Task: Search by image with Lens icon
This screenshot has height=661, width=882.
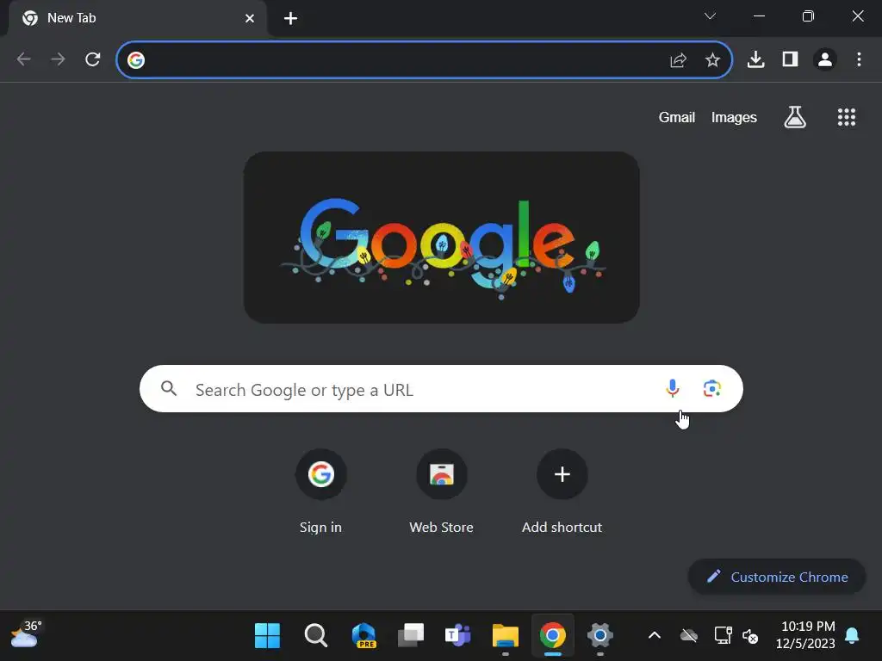Action: (x=712, y=388)
